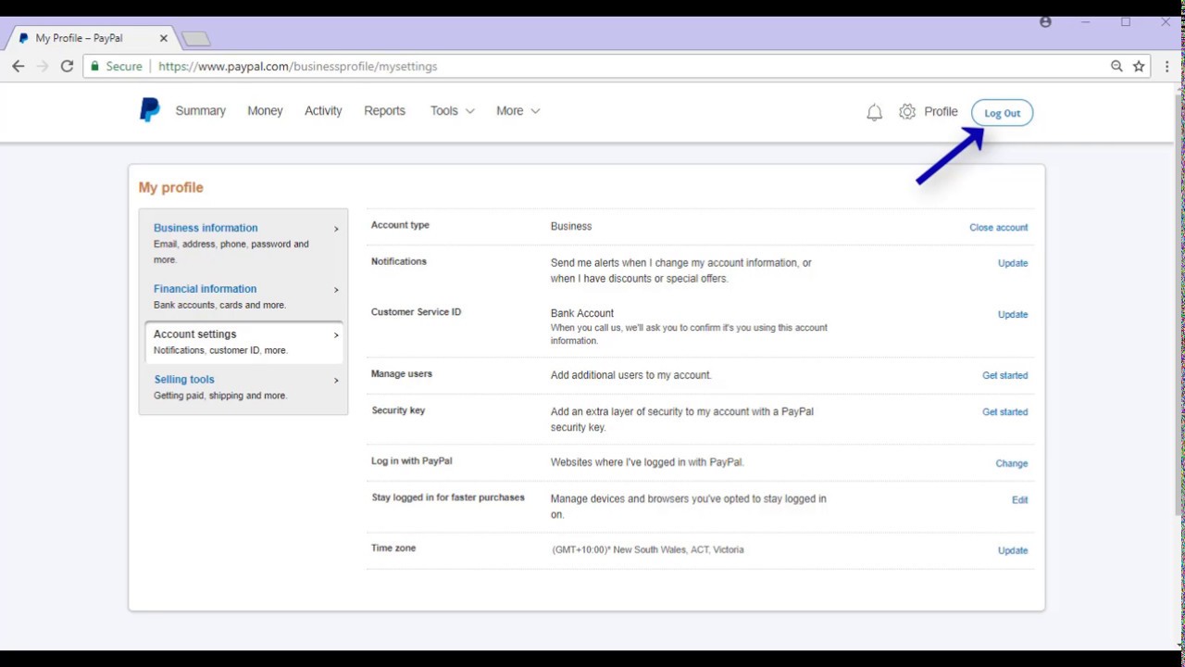
Task: Click the 'Security key' label
Action: tap(398, 410)
